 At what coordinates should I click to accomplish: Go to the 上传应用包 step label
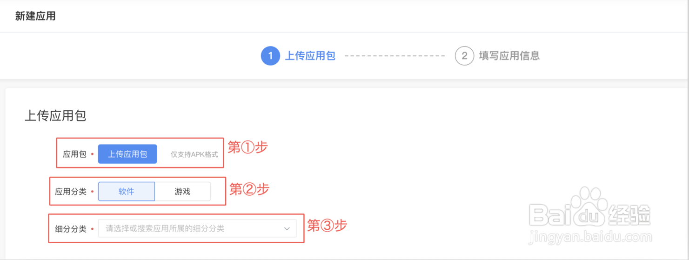coord(310,56)
